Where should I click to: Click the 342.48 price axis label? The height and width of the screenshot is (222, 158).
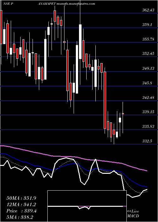tap(148, 98)
